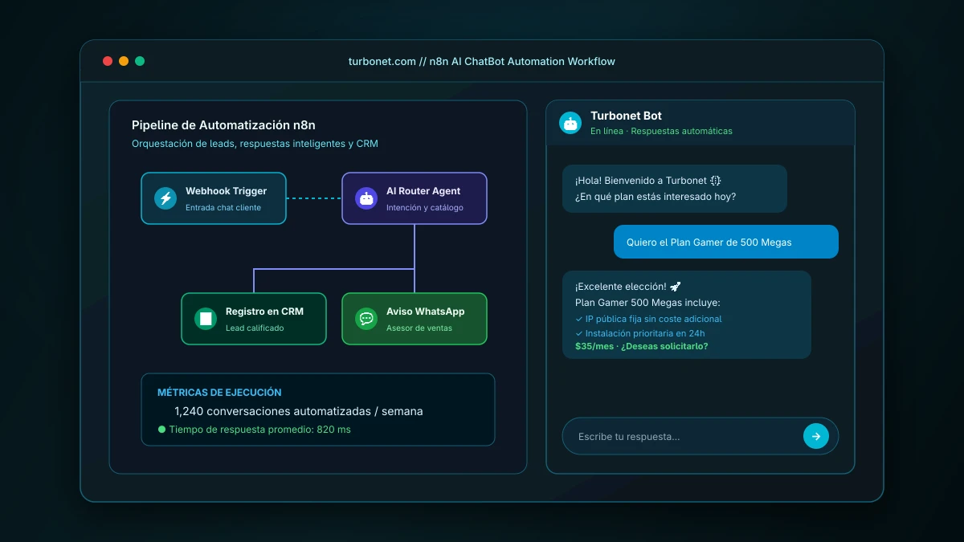Click the Registro en CRM document icon
This screenshot has height=542, width=964.
click(x=206, y=319)
